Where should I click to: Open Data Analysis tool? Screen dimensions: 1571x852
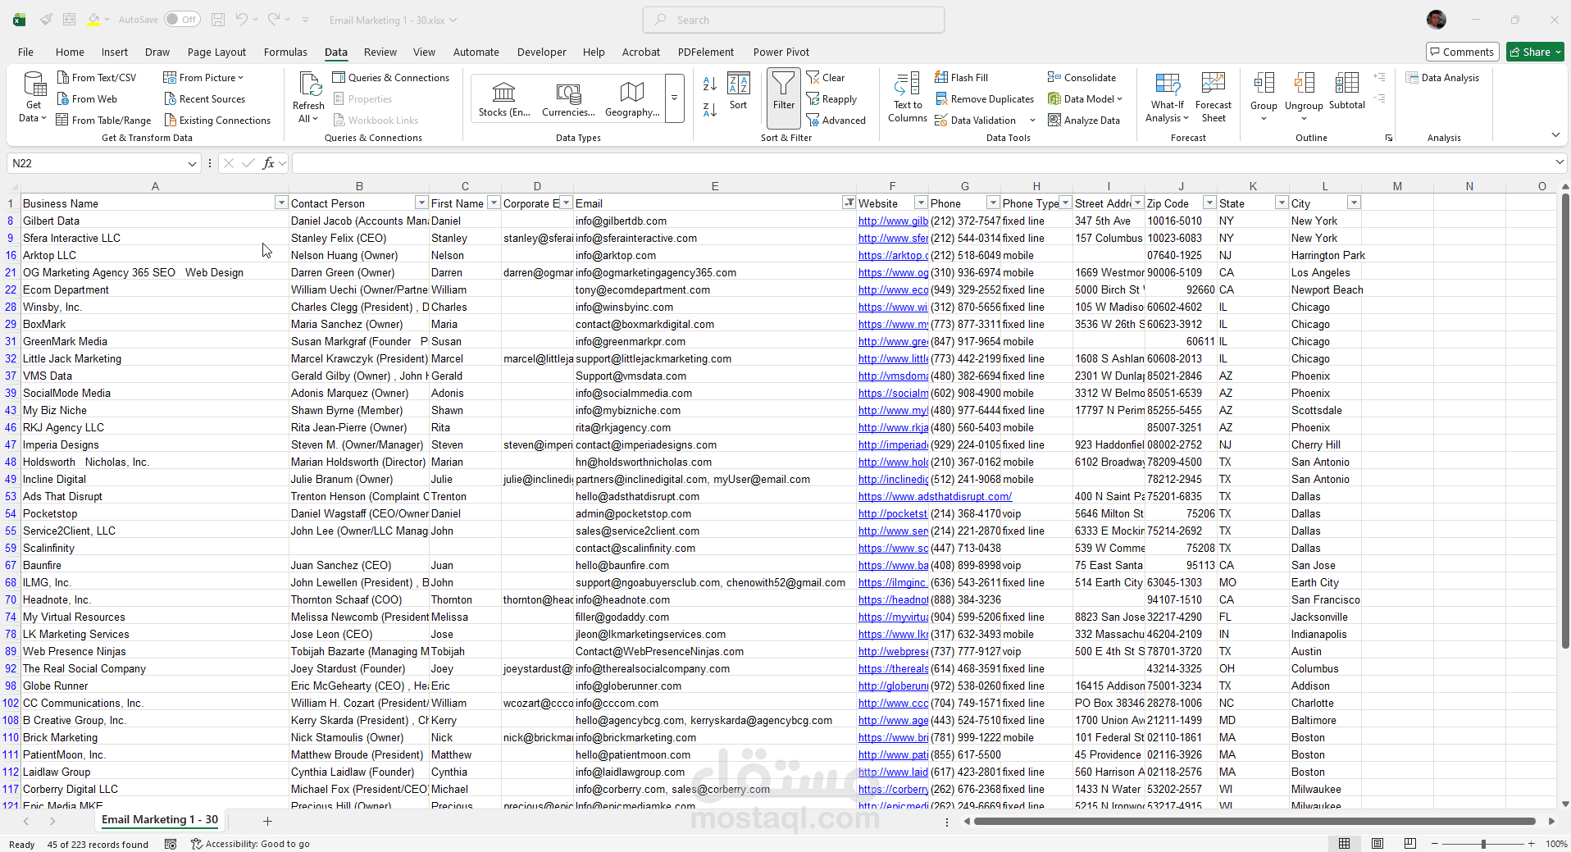coord(1443,77)
